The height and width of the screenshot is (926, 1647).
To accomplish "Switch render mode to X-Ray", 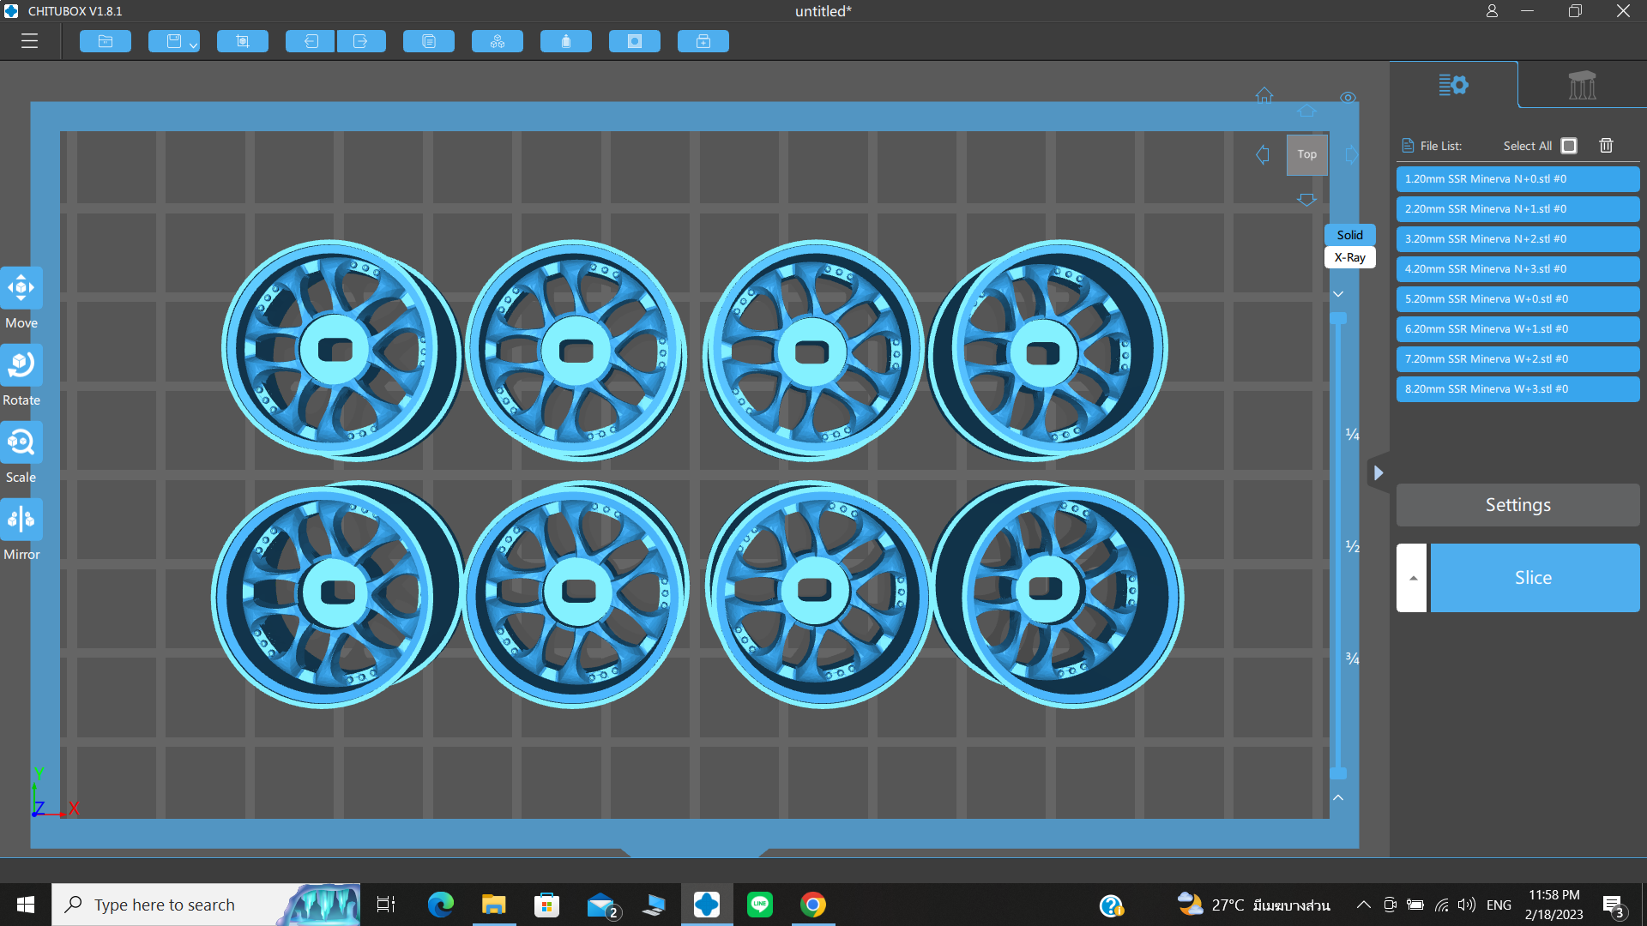I will coord(1350,257).
